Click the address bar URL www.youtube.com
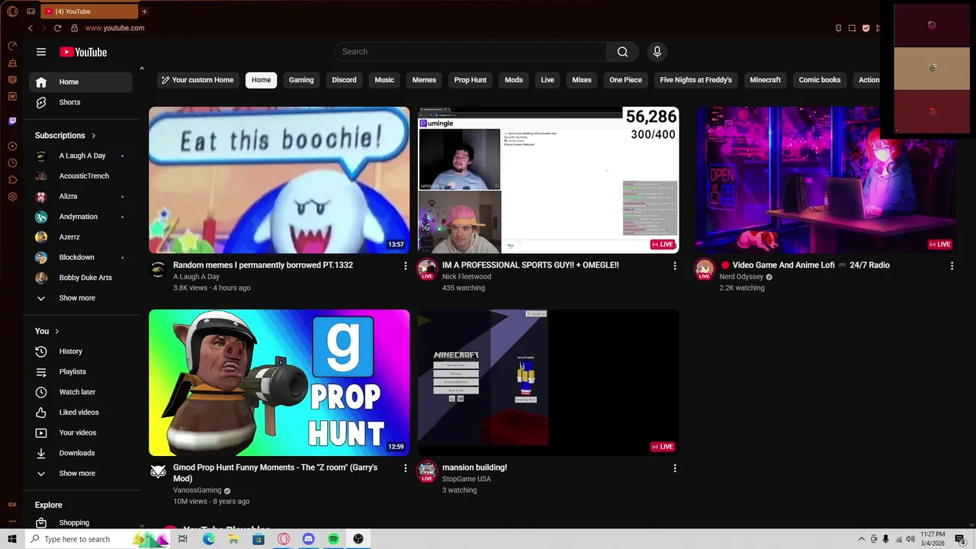 coord(114,28)
